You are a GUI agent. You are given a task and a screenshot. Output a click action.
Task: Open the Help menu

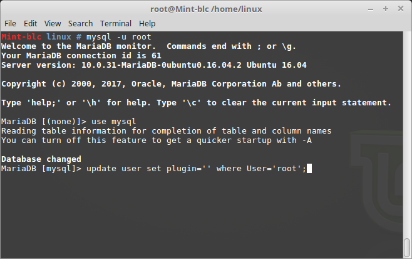point(147,23)
